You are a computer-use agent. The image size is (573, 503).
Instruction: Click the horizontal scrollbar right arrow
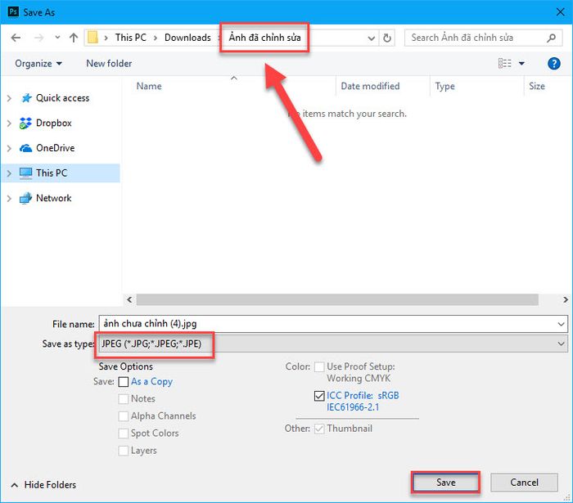[566, 299]
